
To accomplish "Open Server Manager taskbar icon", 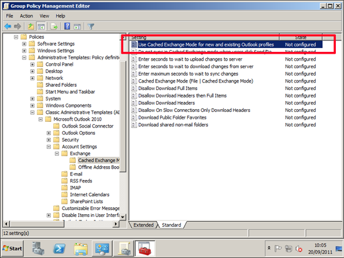I will pos(38,249).
